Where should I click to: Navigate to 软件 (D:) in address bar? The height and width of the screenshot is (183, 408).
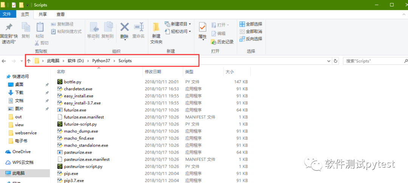[x=76, y=61]
